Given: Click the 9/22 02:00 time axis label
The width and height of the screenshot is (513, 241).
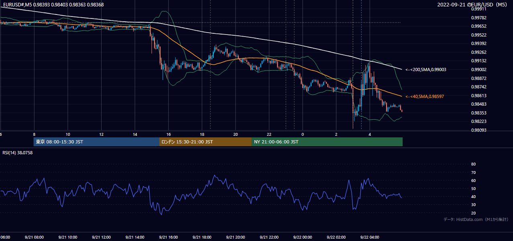Looking at the screenshot, I should 336,237.
